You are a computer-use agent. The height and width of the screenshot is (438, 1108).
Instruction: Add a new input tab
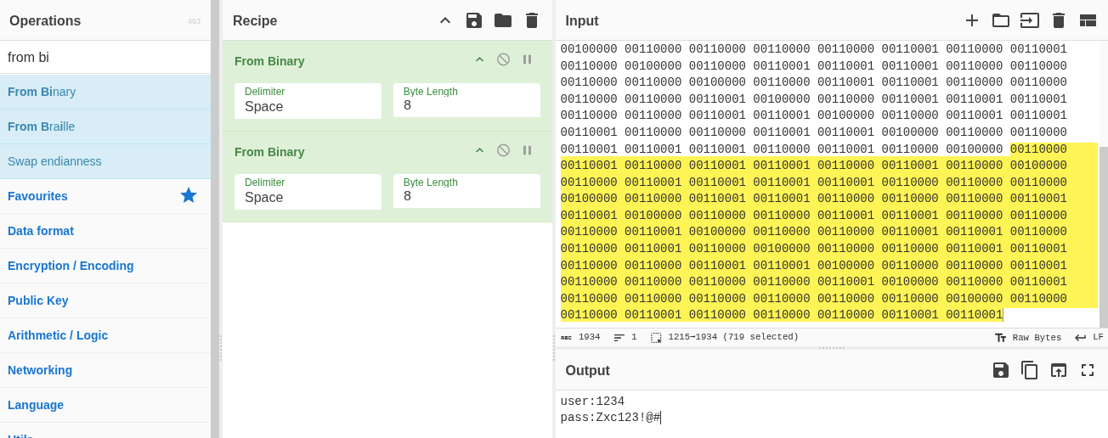point(972,20)
